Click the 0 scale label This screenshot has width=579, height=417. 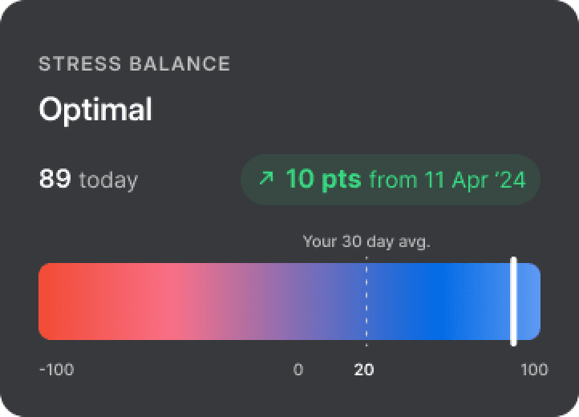(x=298, y=370)
